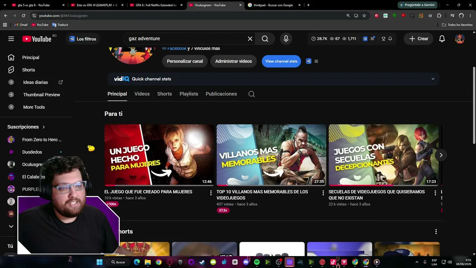Open Chrome media controls icon
476x268 pixels.
click(452, 16)
